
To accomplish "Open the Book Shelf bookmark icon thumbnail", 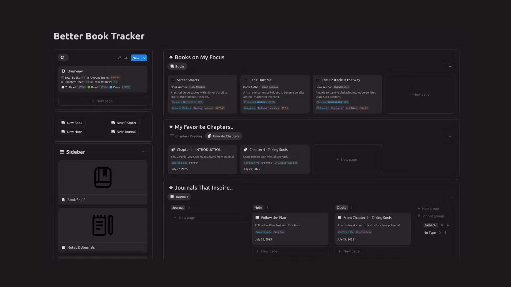I will [x=103, y=178].
